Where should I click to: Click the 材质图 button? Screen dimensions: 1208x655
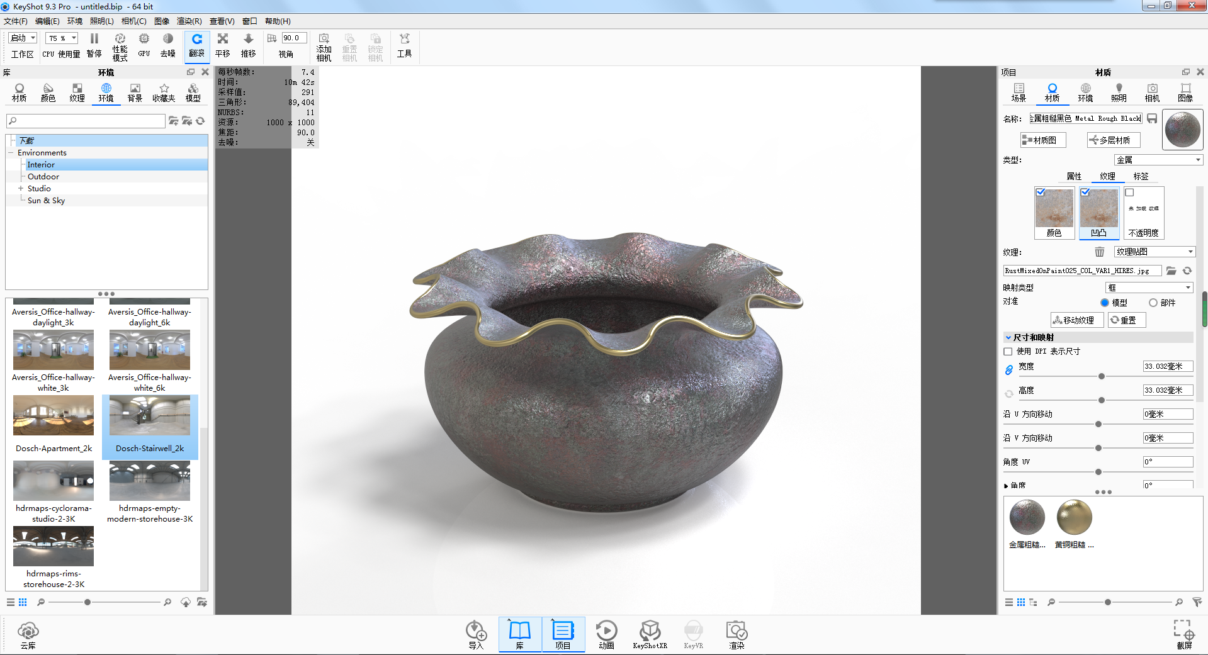point(1043,140)
